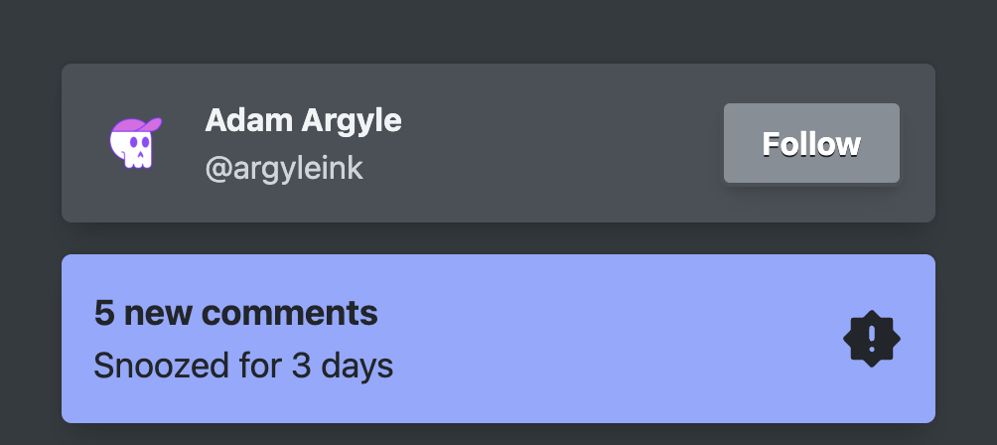Select the exclamation mark notification icon
This screenshot has height=445, width=997.
(871, 340)
